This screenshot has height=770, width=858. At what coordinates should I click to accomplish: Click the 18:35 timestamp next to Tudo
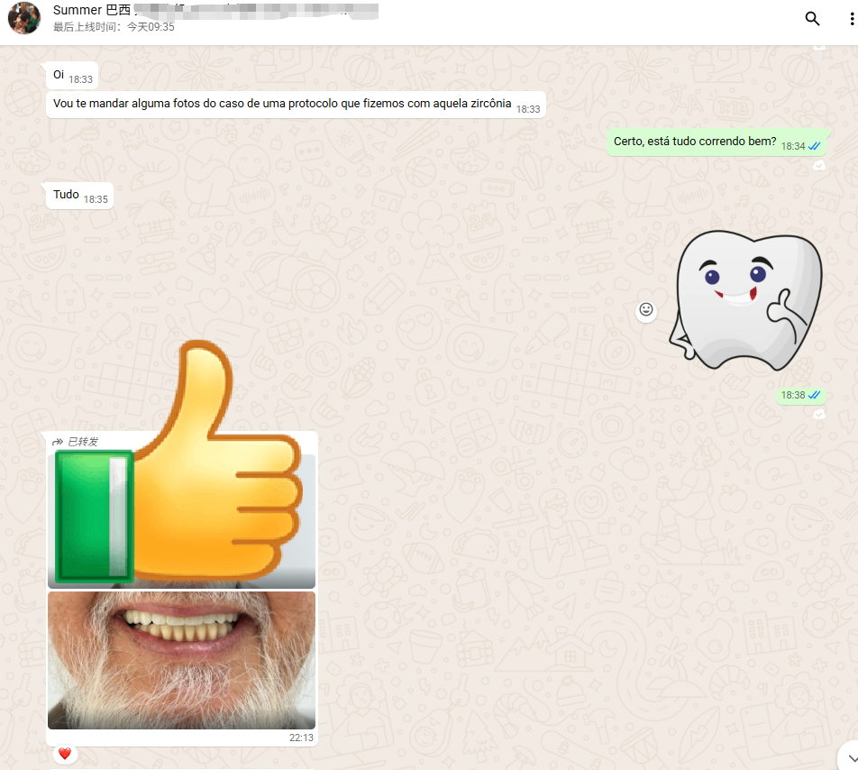tap(96, 199)
